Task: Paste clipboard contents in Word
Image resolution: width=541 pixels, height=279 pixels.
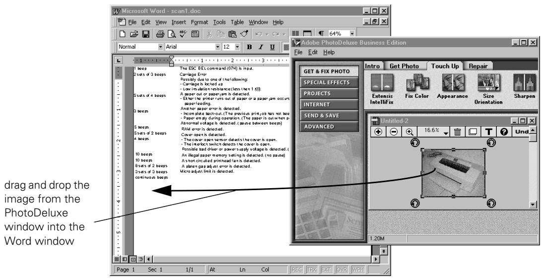Action: [232, 34]
